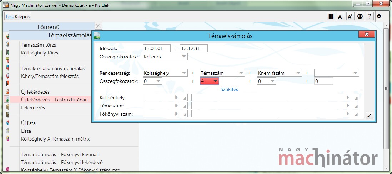Image resolution: width=392 pixels, height=174 pixels.
Task: Click the Időszak label
Action: click(x=108, y=48)
